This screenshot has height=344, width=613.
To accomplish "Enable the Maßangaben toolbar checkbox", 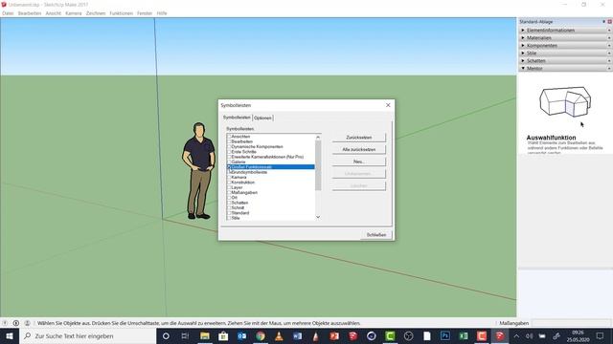I will pyautogui.click(x=229, y=192).
